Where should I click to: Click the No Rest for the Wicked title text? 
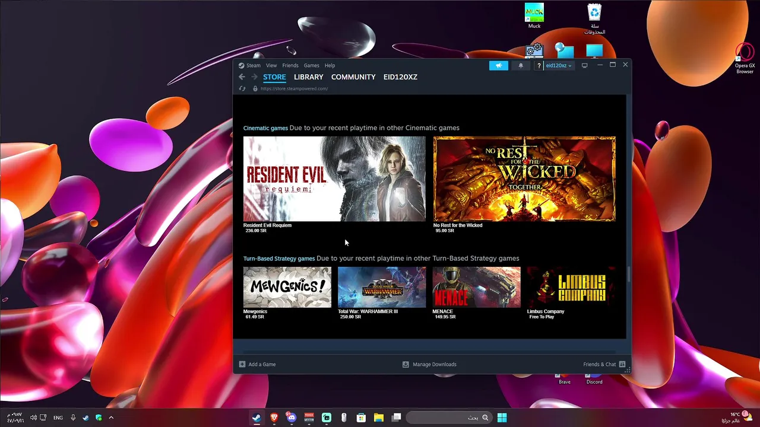point(458,225)
